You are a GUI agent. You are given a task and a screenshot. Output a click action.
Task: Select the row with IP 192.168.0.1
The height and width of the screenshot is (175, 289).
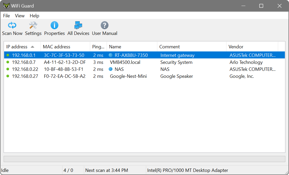tap(145, 55)
